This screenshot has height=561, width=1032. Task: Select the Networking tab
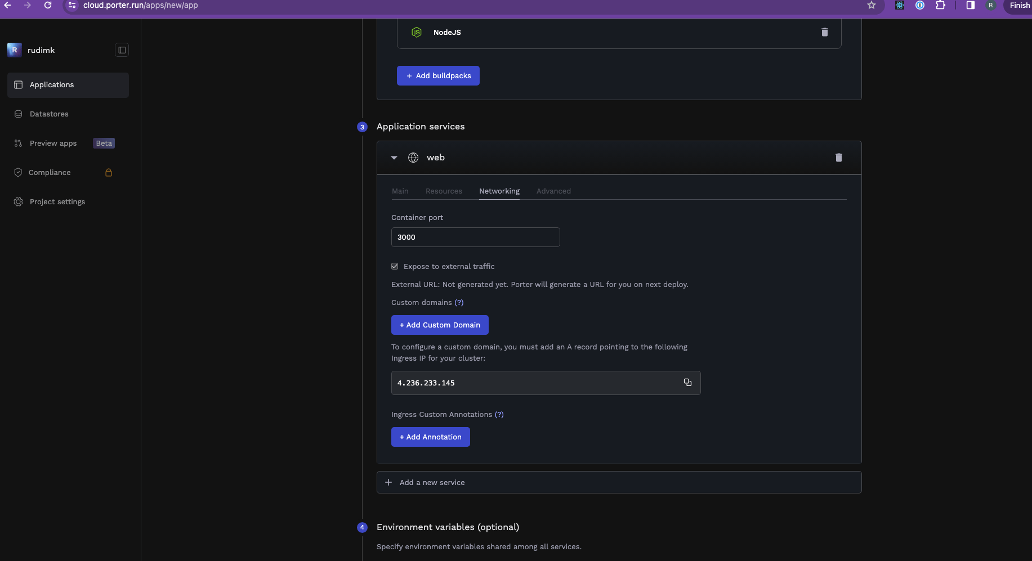pyautogui.click(x=499, y=191)
